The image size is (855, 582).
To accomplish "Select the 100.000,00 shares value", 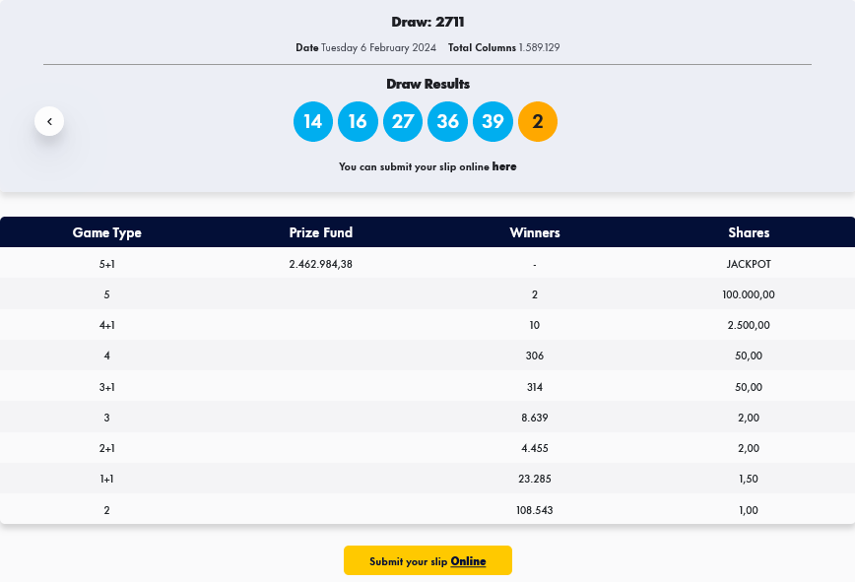I will click(749, 294).
